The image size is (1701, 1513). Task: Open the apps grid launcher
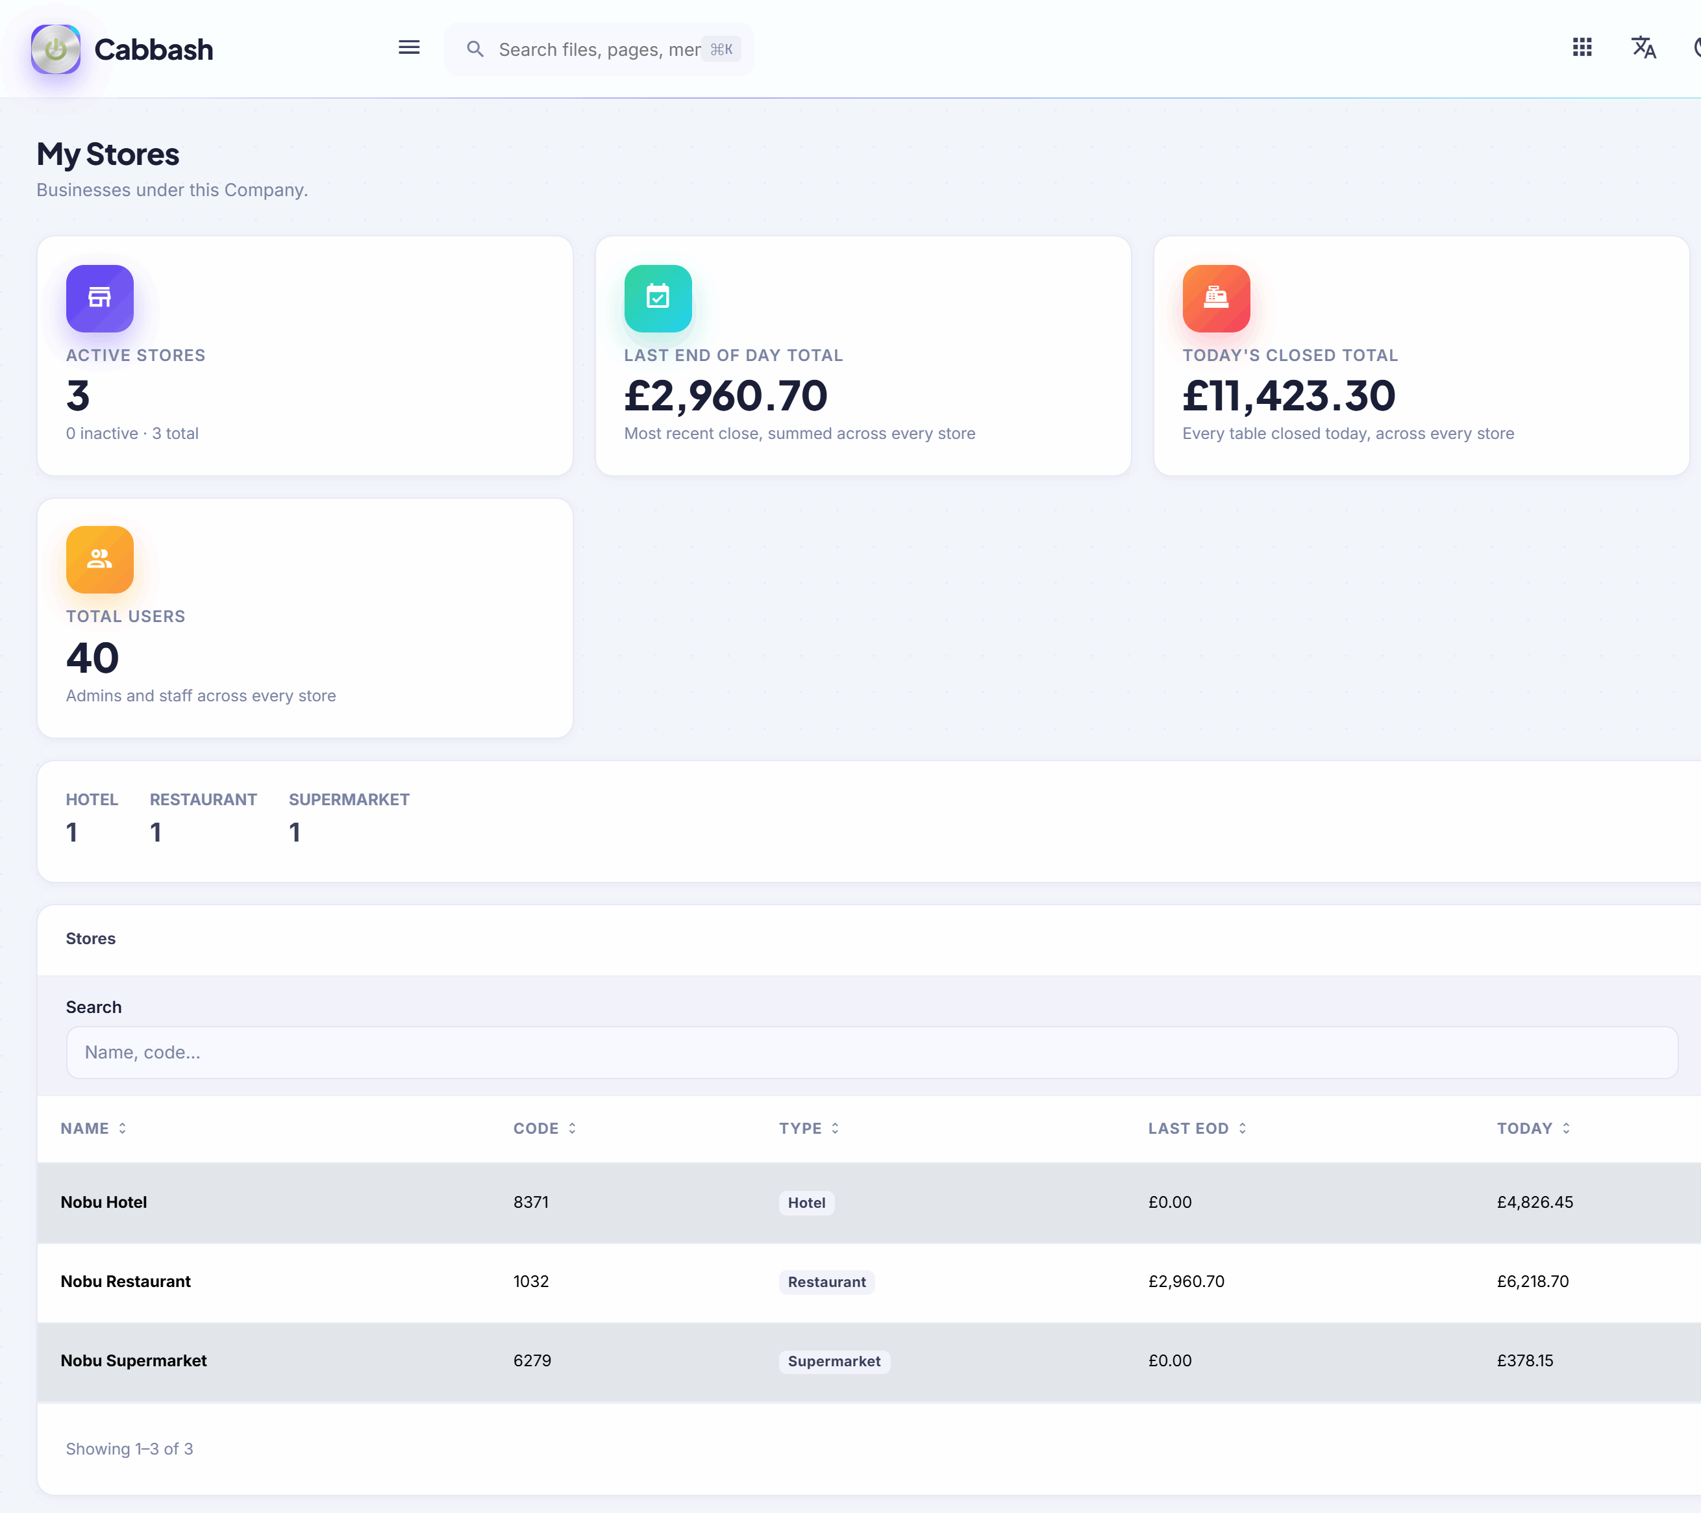pyautogui.click(x=1582, y=47)
